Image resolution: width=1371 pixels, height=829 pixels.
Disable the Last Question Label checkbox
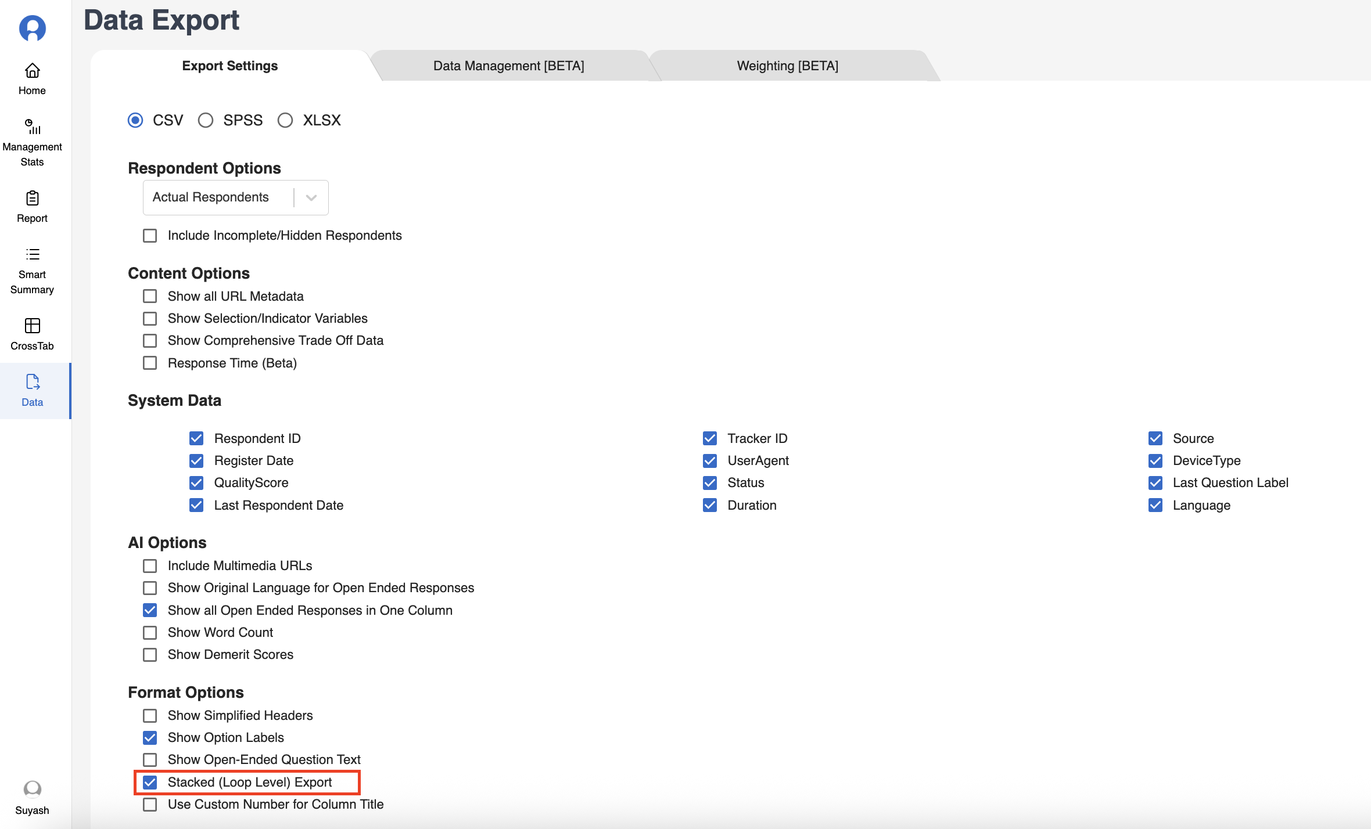[x=1155, y=483]
